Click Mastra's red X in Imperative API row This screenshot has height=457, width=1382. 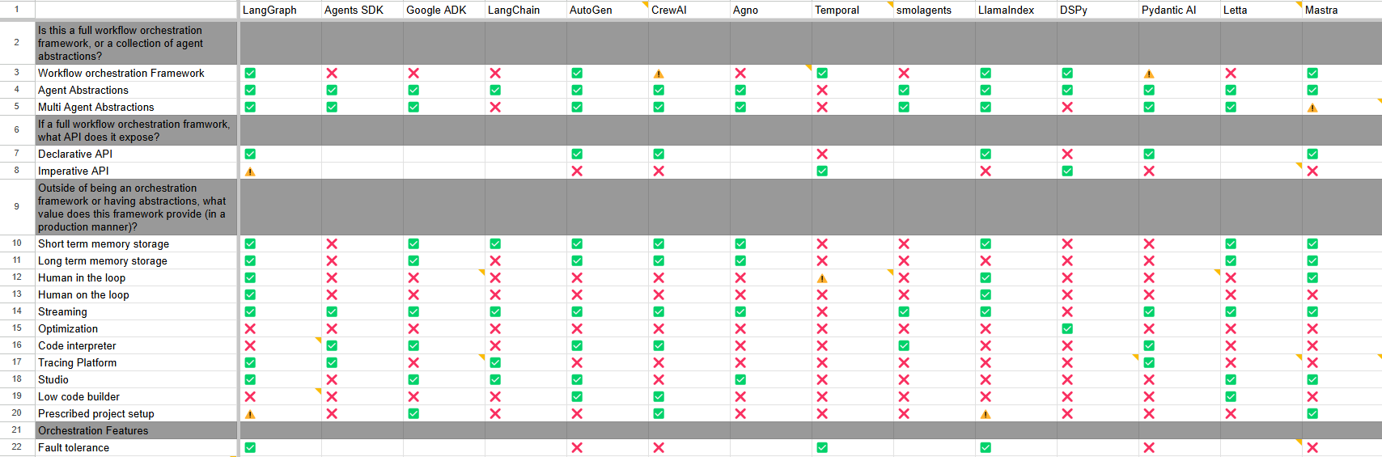(x=1312, y=171)
